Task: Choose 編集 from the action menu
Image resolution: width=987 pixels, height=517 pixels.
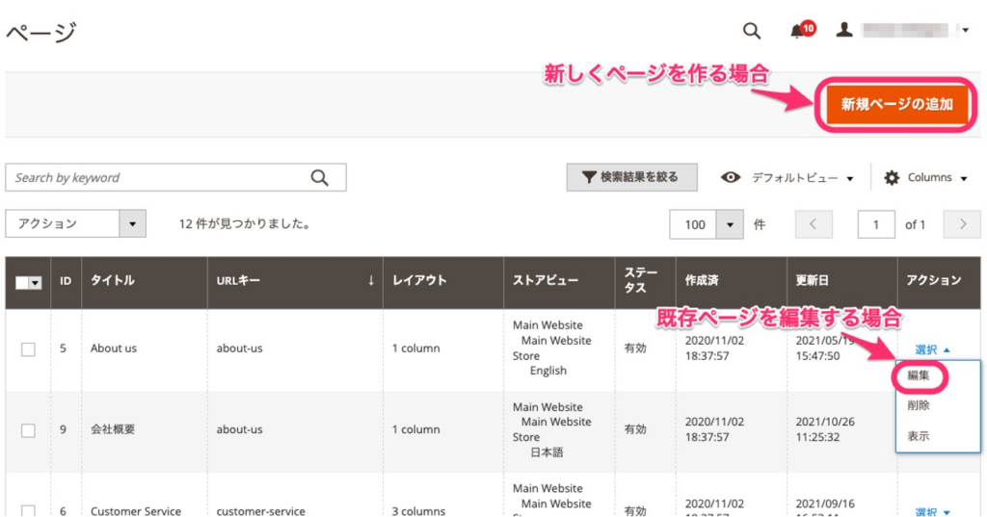Action: pyautogui.click(x=919, y=376)
